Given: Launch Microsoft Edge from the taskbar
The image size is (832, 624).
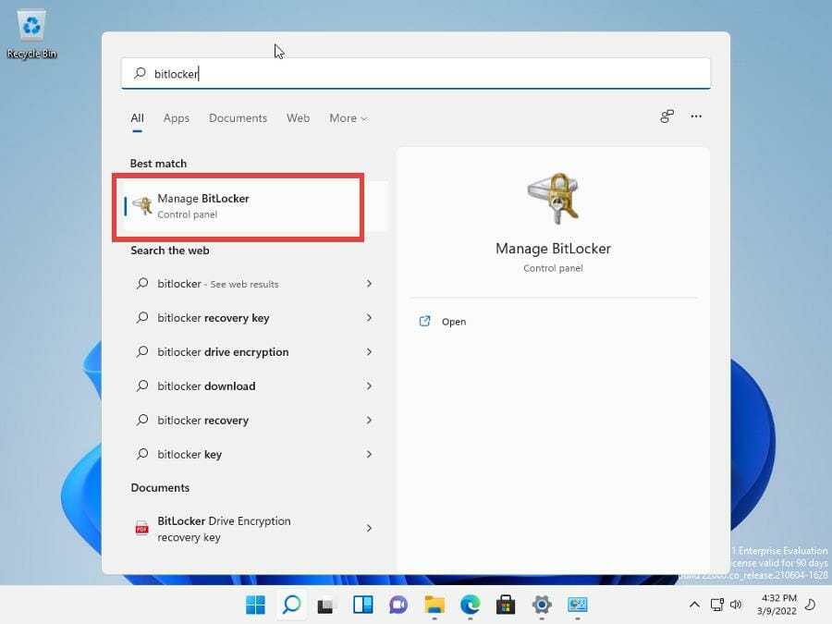Looking at the screenshot, I should (470, 605).
